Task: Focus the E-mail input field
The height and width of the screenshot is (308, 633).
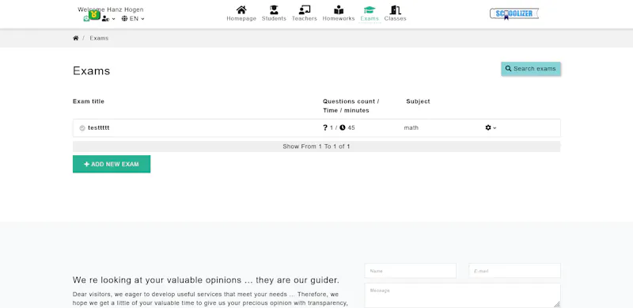Action: [514, 271]
